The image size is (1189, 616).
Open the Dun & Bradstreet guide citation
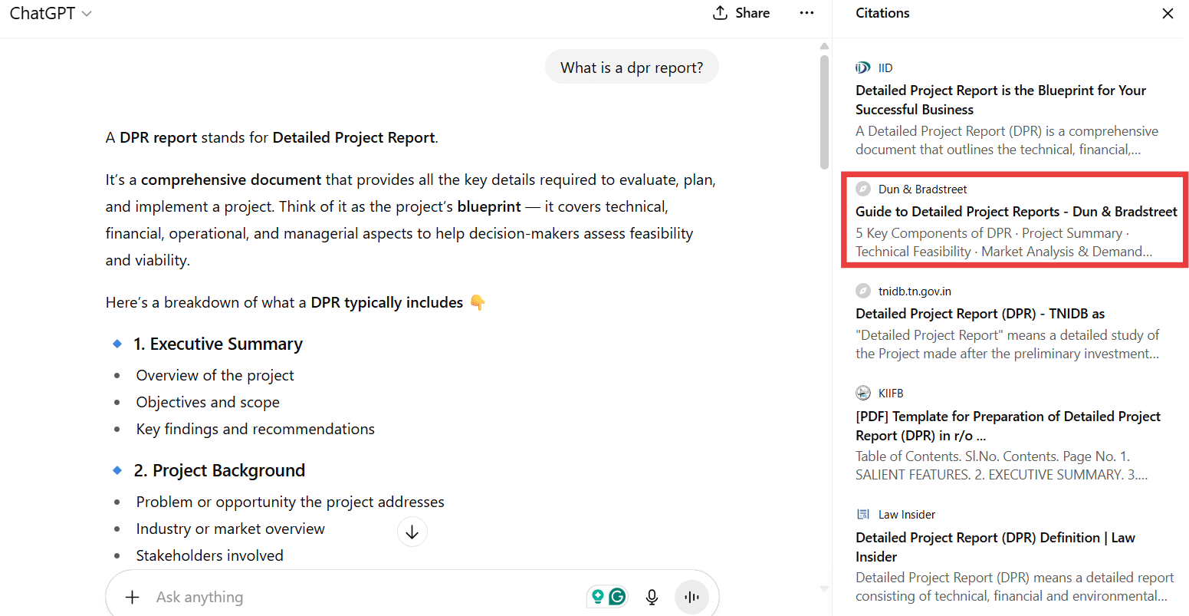pyautogui.click(x=1016, y=212)
